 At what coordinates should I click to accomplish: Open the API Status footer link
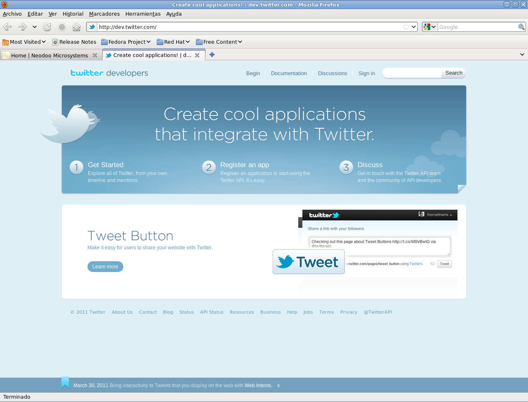tap(212, 312)
